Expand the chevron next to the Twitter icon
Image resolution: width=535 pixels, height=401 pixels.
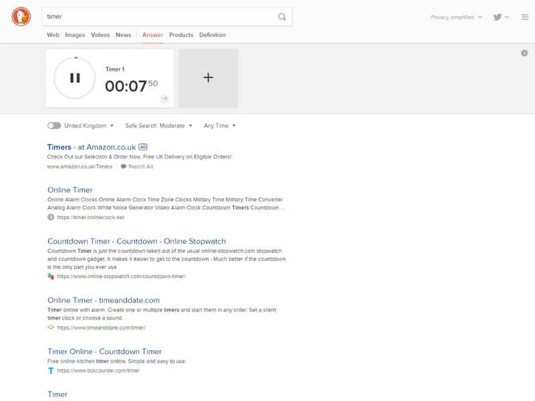[x=506, y=16]
